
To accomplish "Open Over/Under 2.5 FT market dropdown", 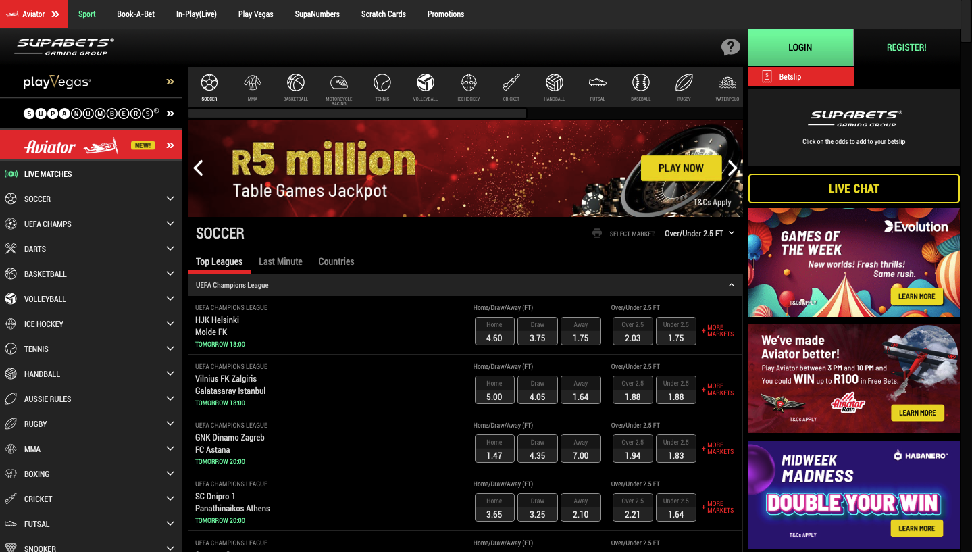I will click(x=699, y=234).
